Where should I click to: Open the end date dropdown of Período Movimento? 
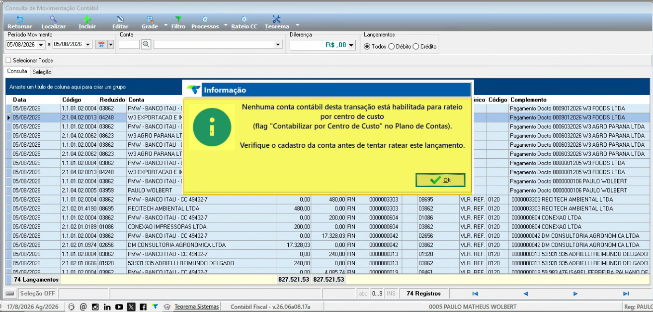88,44
